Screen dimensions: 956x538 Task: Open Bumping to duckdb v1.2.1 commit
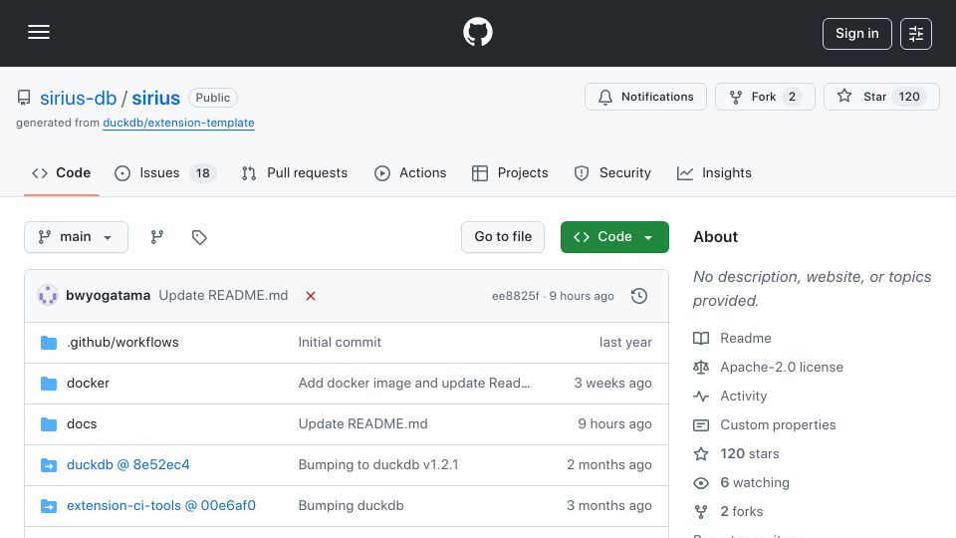click(378, 465)
